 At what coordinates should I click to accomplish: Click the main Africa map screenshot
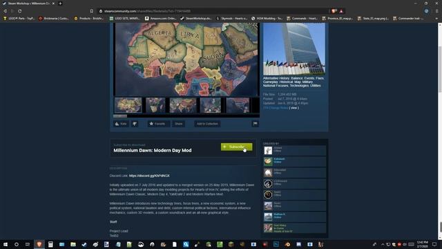tap(186, 59)
